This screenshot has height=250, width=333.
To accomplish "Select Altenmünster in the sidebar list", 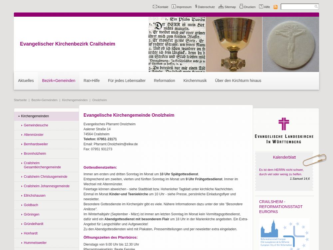I will [34, 135].
